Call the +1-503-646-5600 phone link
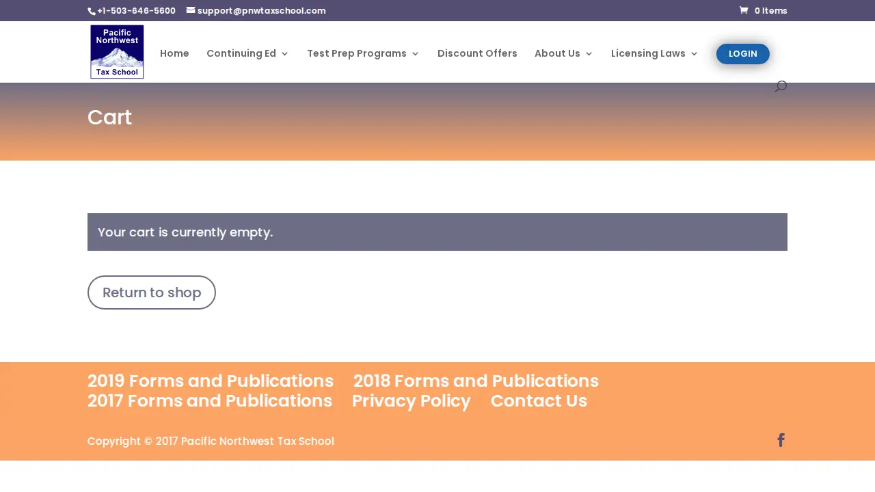 coord(136,10)
